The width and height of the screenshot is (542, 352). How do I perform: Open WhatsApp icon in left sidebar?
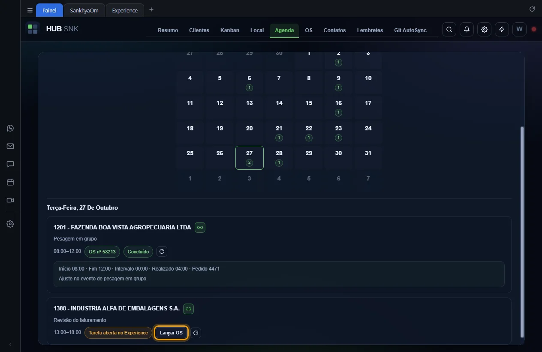pyautogui.click(x=10, y=128)
